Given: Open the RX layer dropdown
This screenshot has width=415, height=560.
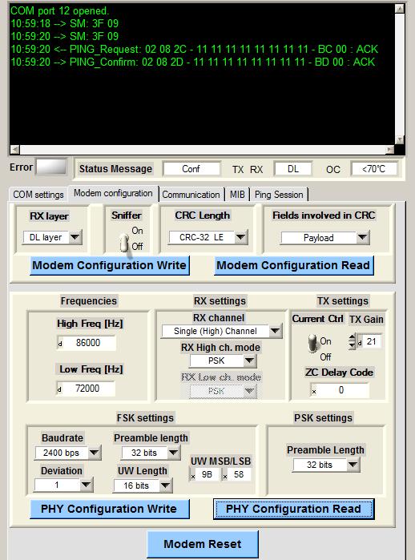Looking at the screenshot, I should (53, 237).
